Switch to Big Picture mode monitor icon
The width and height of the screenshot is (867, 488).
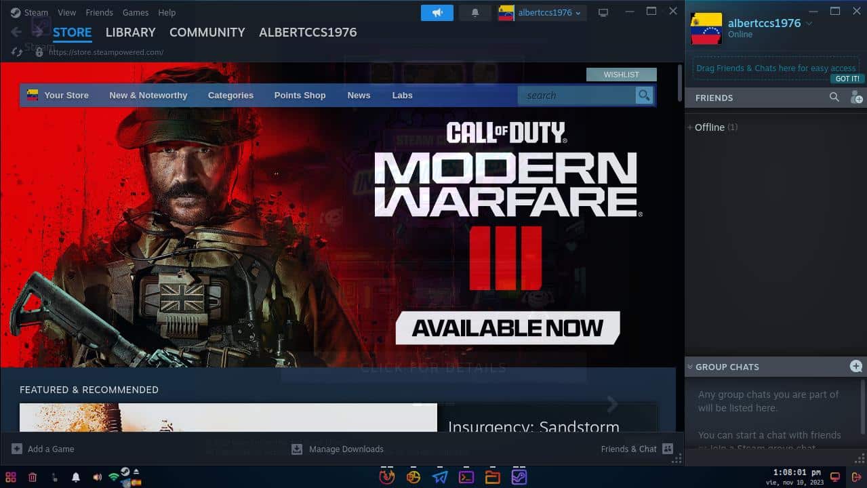603,13
